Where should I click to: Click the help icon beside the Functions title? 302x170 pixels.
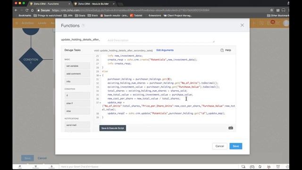[83, 25]
